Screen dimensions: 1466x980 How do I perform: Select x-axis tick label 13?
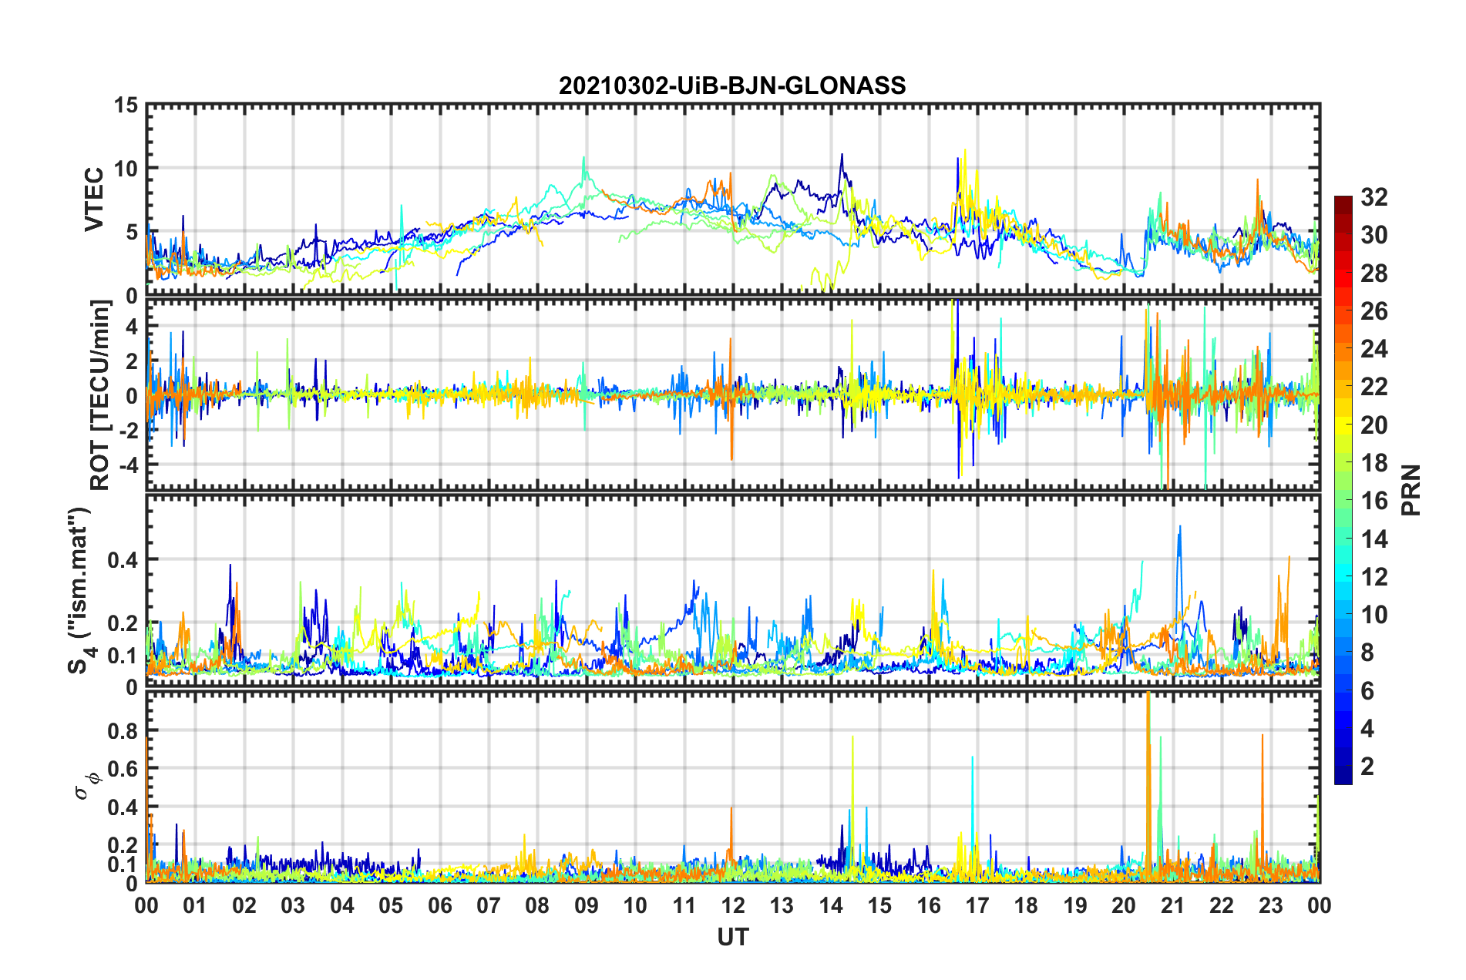[782, 905]
